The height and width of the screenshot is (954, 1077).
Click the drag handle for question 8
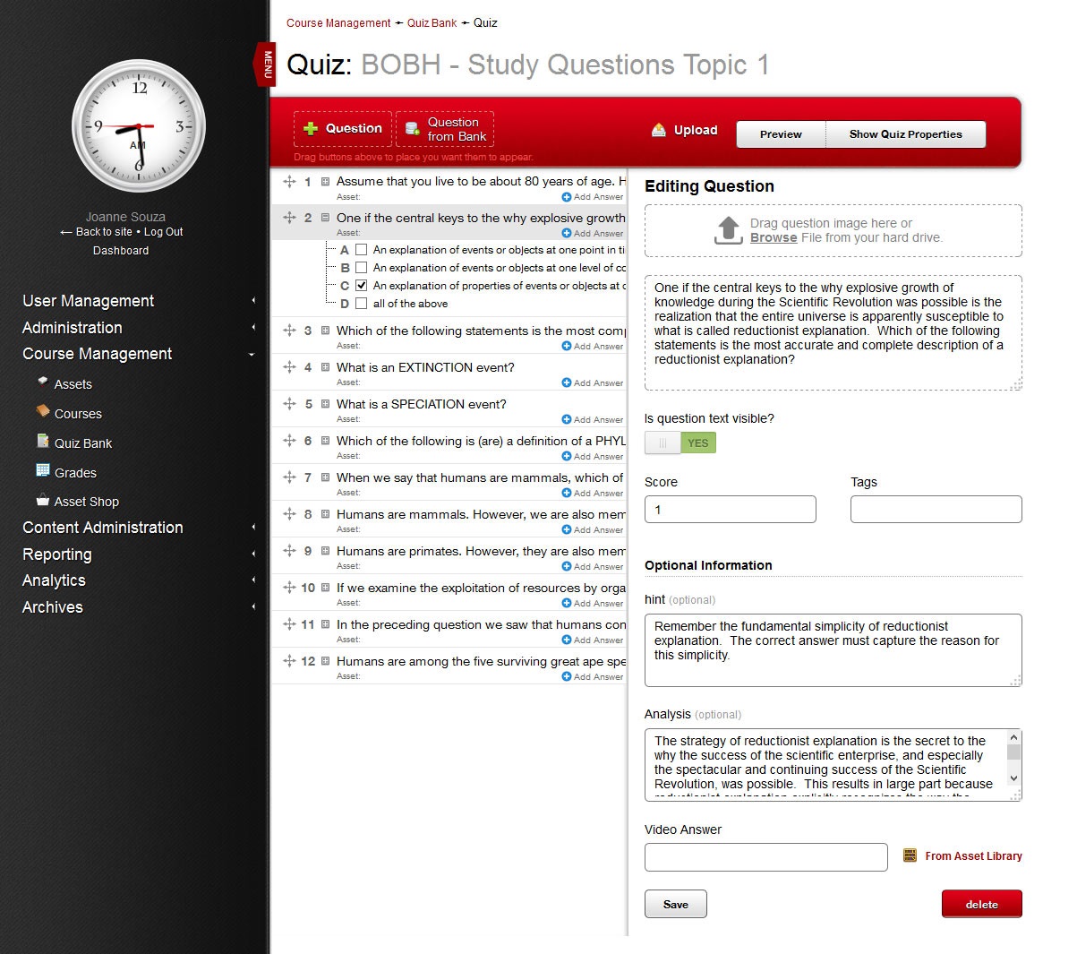coord(289,514)
